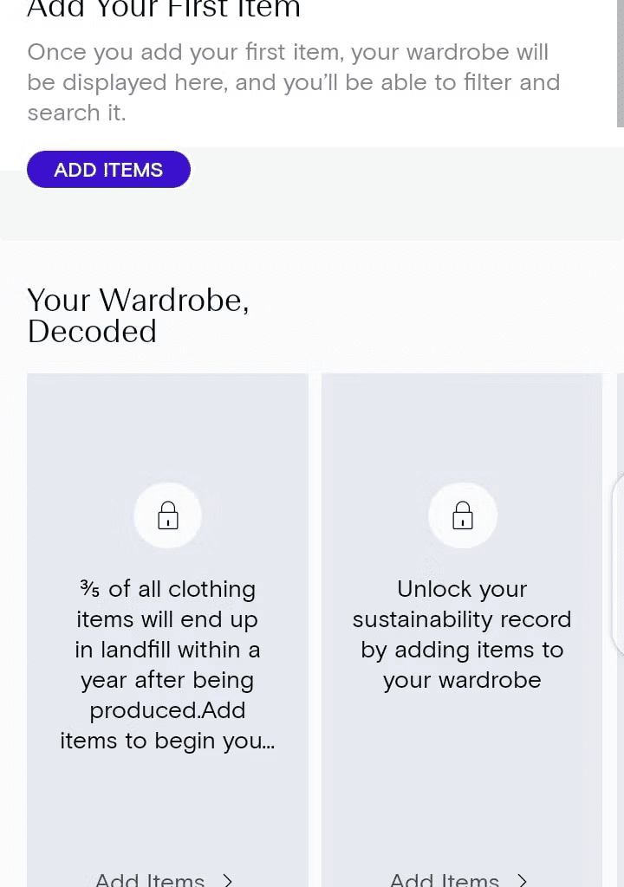
Task: Click the ⅗ fraction on landfill card
Action: click(89, 589)
